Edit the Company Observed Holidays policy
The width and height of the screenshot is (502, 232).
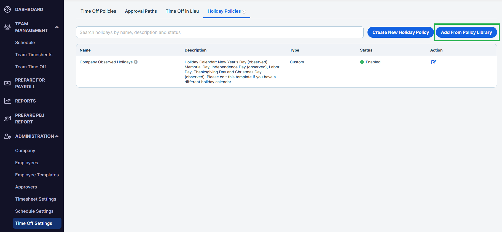[434, 62]
